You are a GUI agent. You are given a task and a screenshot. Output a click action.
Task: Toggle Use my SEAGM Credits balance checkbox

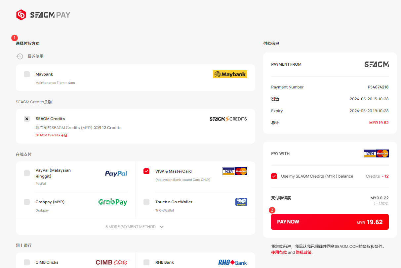click(274, 176)
